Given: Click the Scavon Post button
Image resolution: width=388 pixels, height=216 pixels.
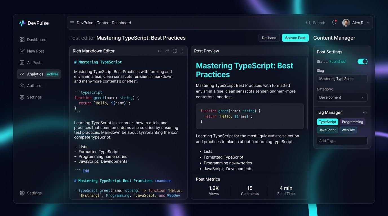Looking at the screenshot, I should [x=295, y=38].
